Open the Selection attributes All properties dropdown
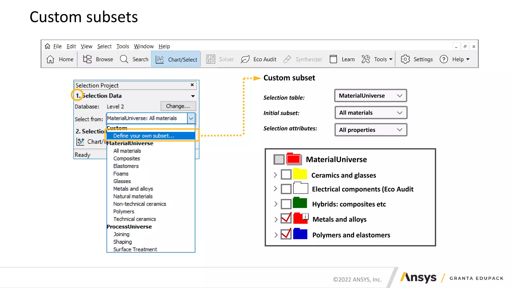The height and width of the screenshot is (288, 512). click(x=371, y=130)
